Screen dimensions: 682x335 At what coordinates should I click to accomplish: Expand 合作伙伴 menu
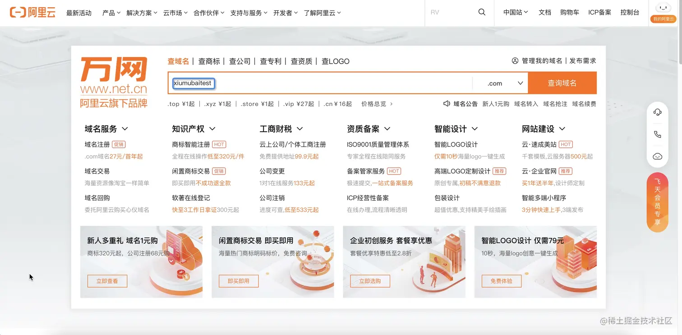pyautogui.click(x=209, y=13)
